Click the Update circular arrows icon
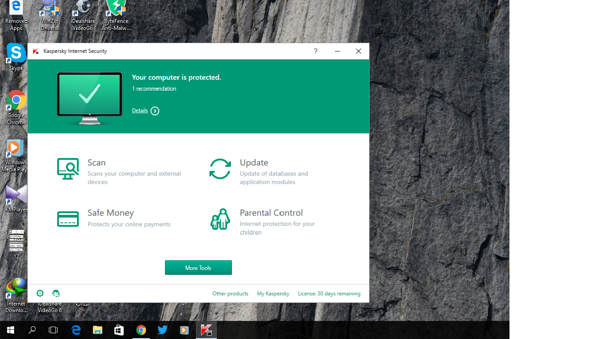Viewport: 601px width, 339px height. coord(220,169)
